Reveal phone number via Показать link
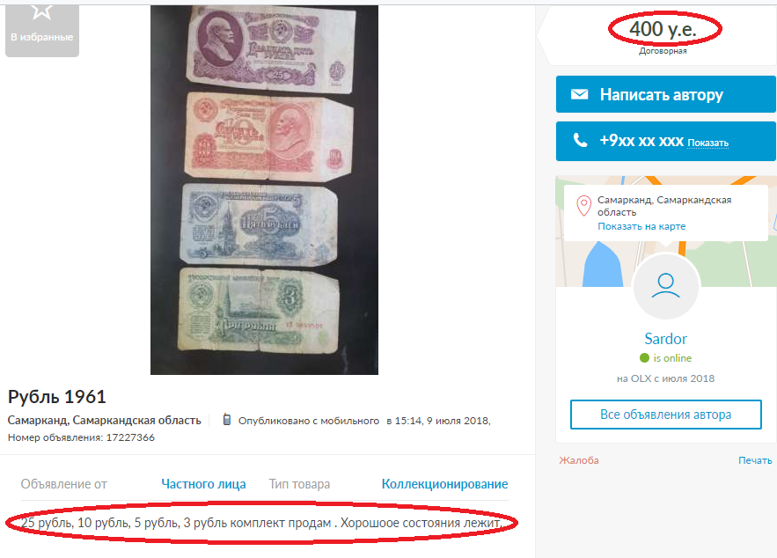 (707, 143)
